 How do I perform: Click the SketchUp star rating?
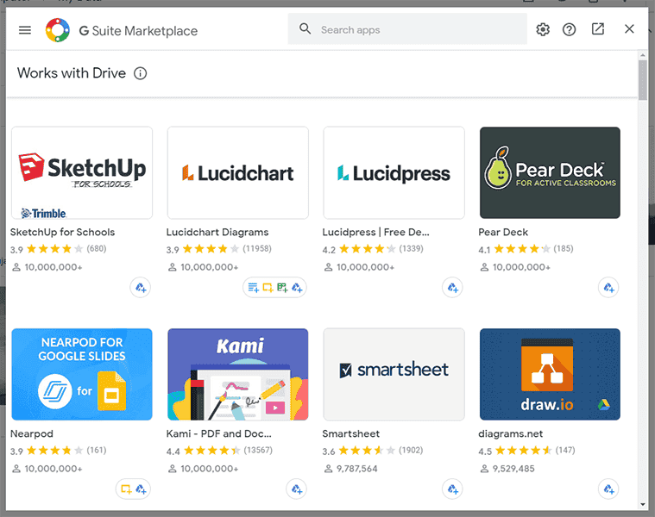(54, 249)
